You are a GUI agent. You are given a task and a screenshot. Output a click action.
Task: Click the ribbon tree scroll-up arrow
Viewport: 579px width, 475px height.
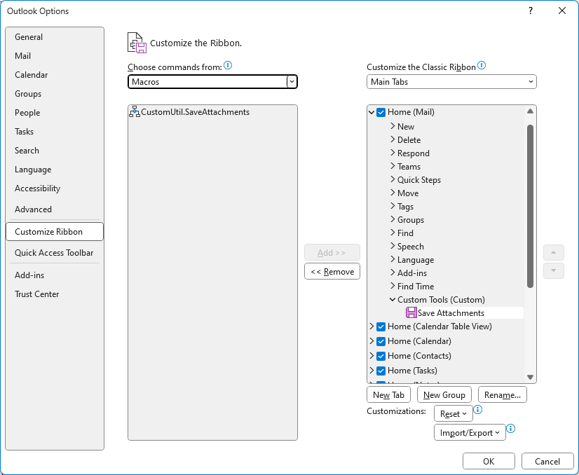pyautogui.click(x=530, y=111)
